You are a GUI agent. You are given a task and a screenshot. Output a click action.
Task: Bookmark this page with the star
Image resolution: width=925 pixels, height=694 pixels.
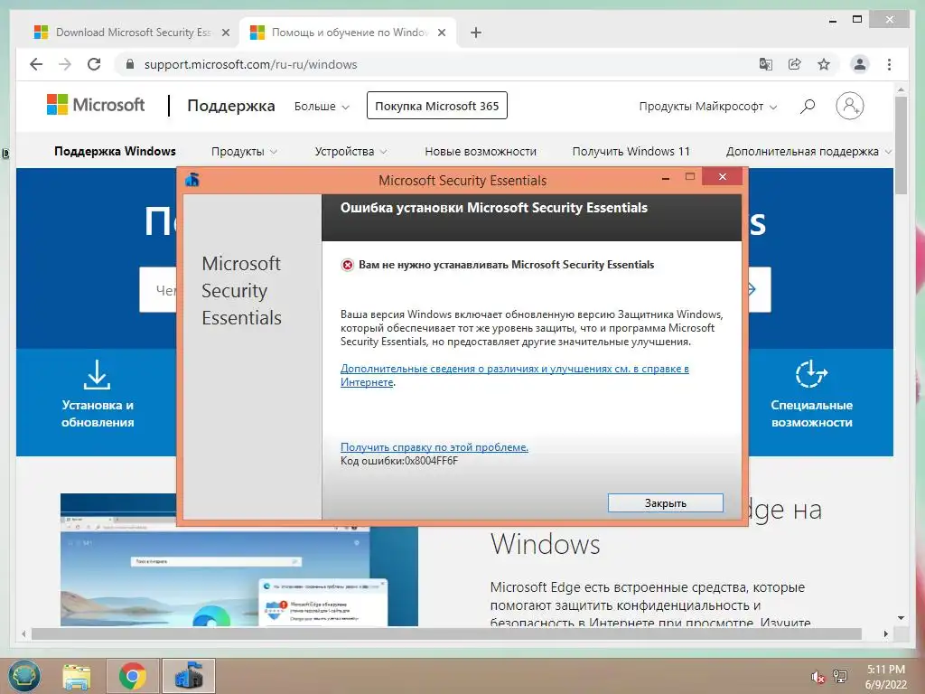[824, 64]
